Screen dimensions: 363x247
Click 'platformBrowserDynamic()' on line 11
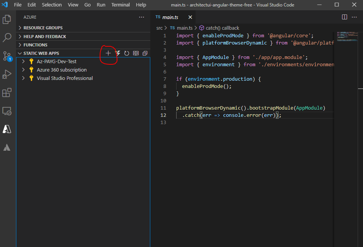[x=211, y=108]
